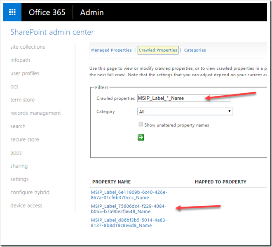Viewport: 272px width, 247px height.
Task: Navigate to secure store
Action: point(25,139)
